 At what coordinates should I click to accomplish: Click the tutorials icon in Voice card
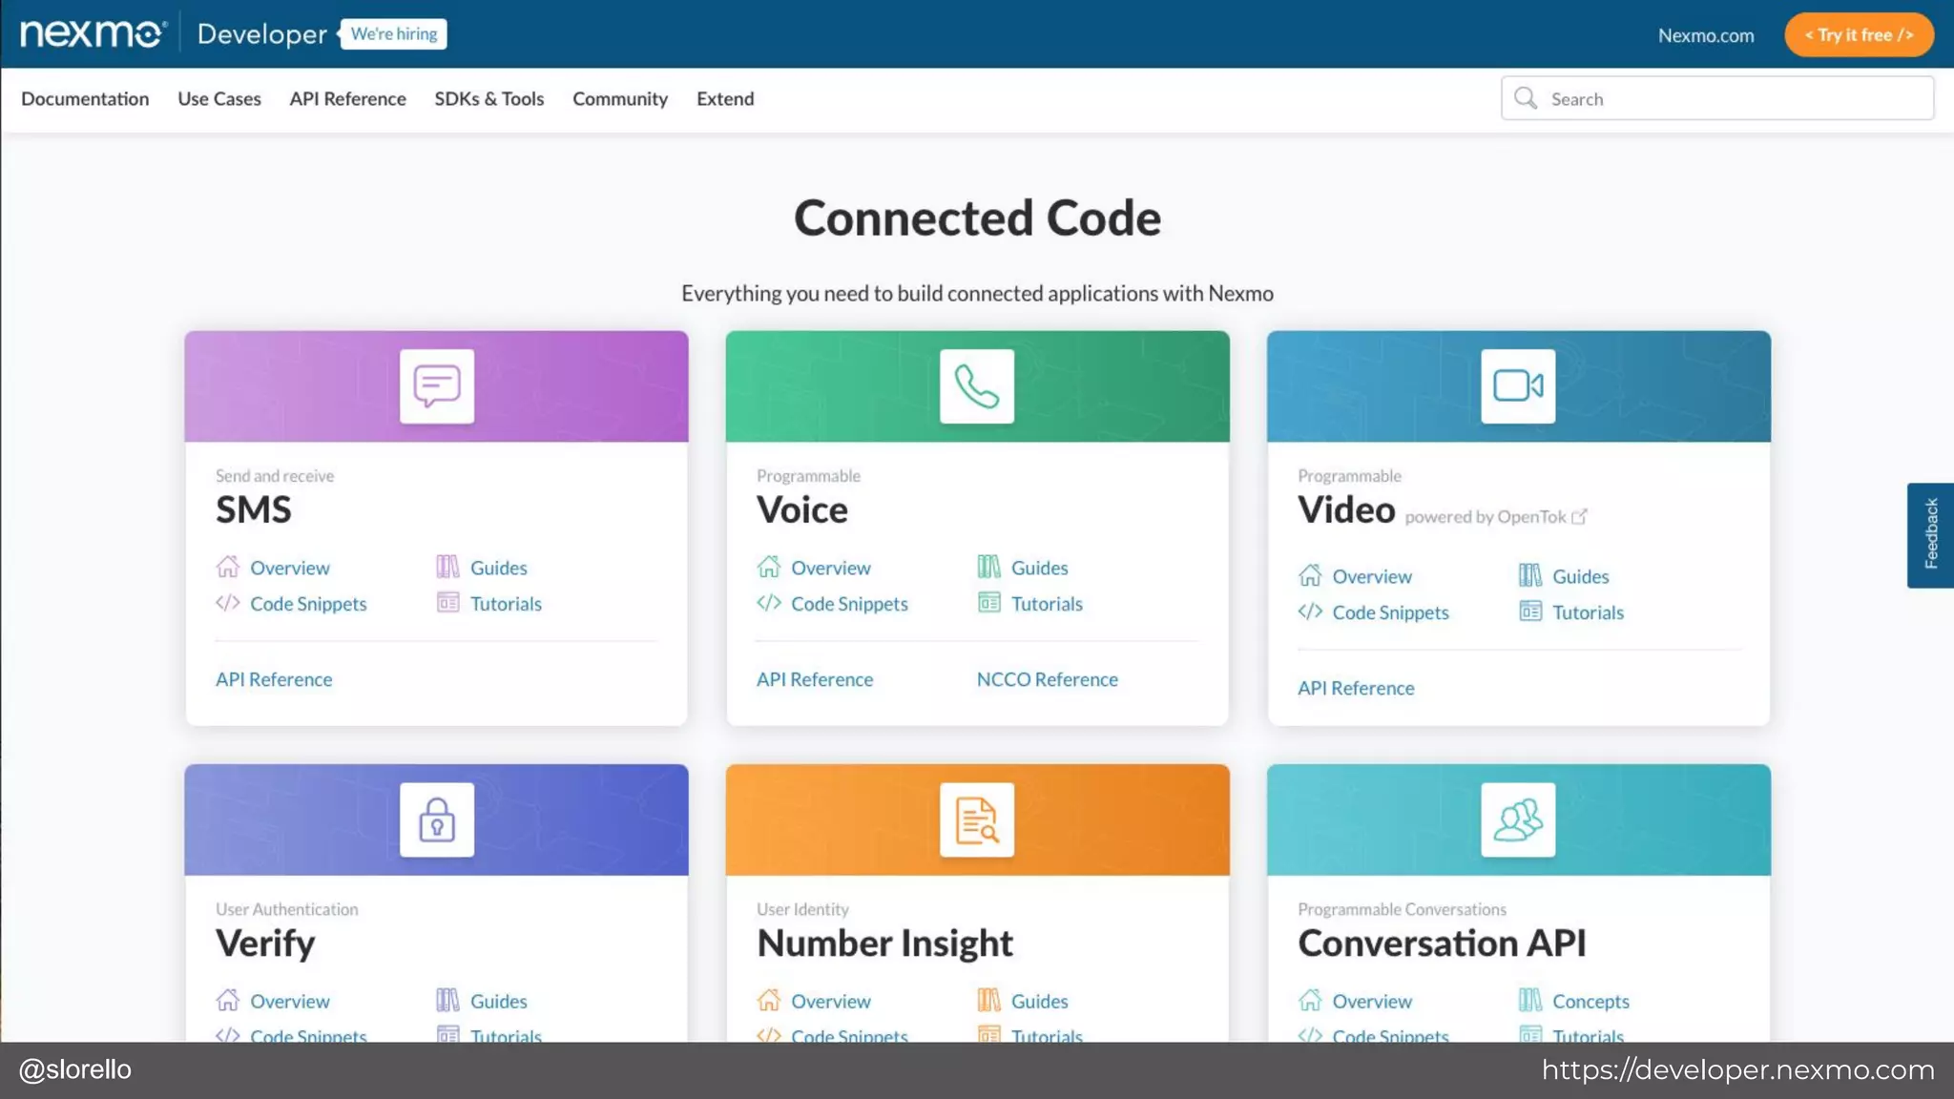[x=988, y=603]
